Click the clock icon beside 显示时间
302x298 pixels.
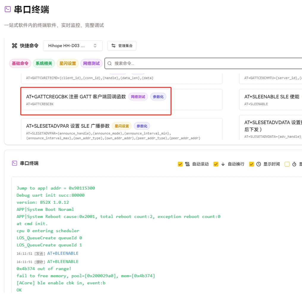pos(259,164)
